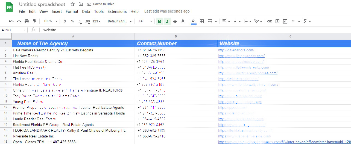
Task: Open the Insert menu
Action: (x=57, y=11)
